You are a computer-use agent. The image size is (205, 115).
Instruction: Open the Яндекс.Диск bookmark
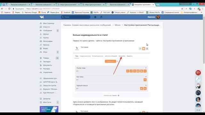click(x=53, y=12)
